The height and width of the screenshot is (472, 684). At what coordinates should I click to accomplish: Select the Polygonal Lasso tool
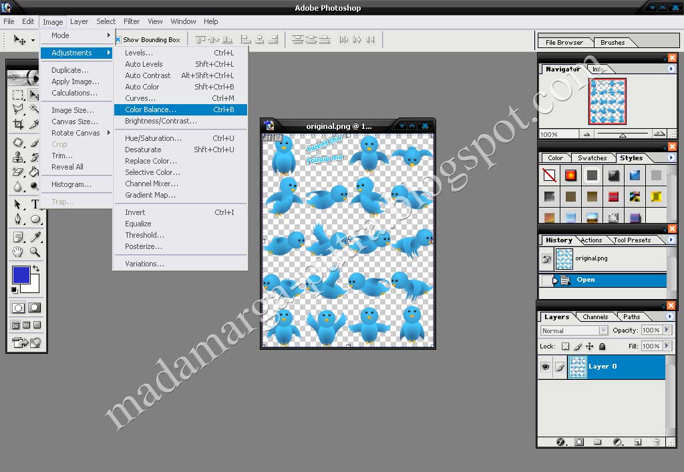[18, 109]
